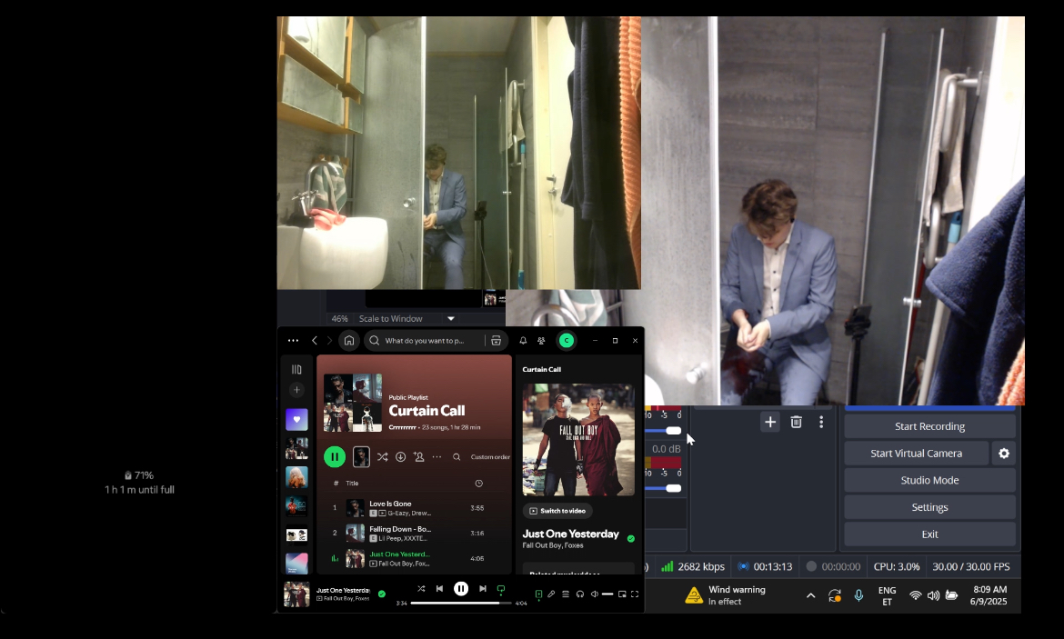Open Spotify notifications bell
This screenshot has width=1064, height=639.
[x=523, y=341]
